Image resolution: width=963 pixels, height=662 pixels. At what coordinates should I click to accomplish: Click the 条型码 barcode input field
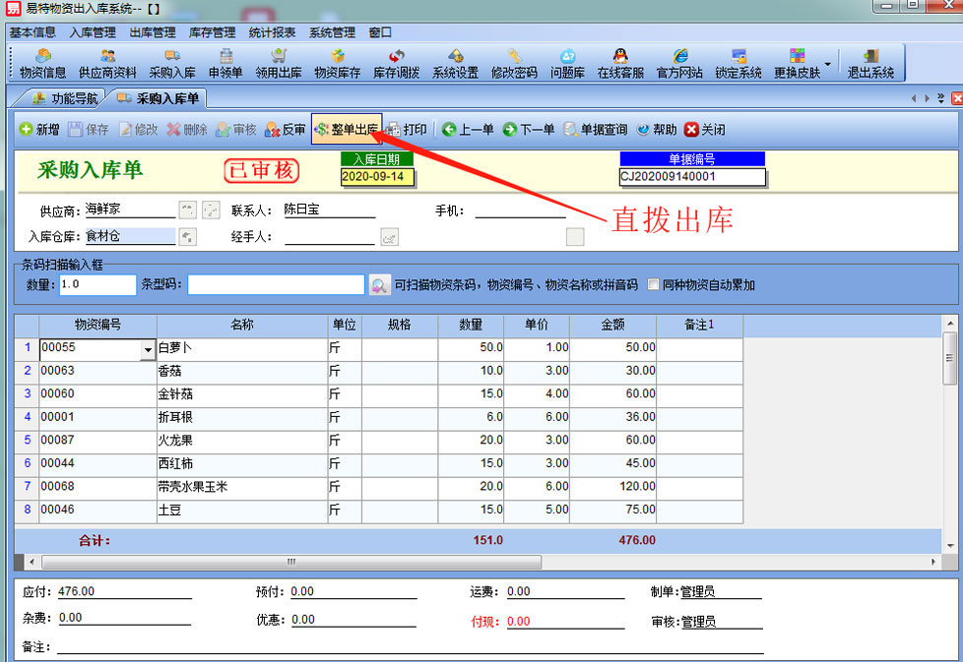276,285
